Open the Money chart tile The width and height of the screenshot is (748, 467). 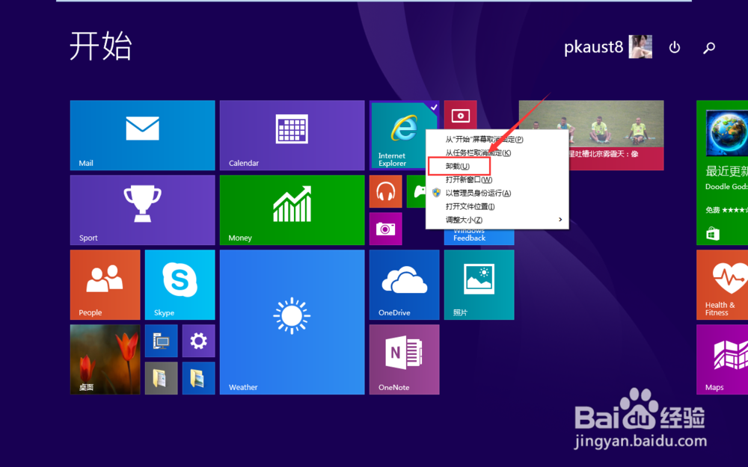(x=292, y=210)
